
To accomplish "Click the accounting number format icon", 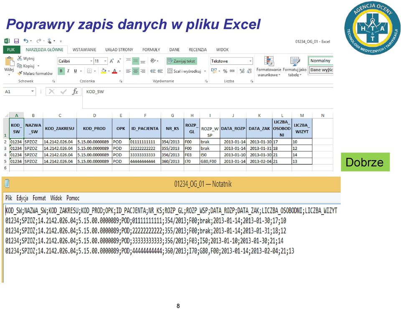I will (214, 71).
